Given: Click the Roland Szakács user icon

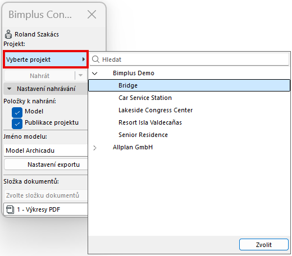Looking at the screenshot, I should (x=8, y=34).
